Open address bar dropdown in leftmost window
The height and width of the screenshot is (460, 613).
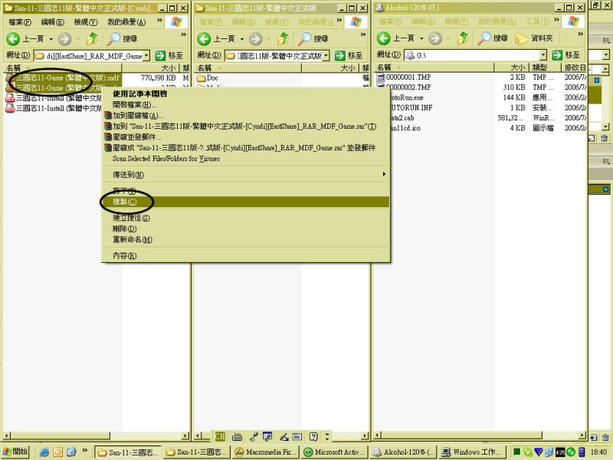(x=146, y=56)
